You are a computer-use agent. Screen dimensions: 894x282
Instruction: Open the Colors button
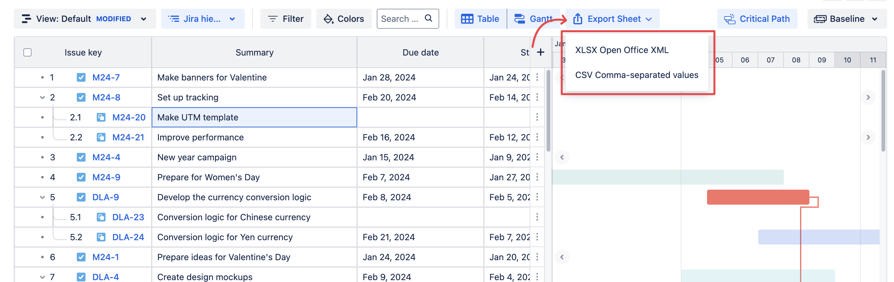344,19
